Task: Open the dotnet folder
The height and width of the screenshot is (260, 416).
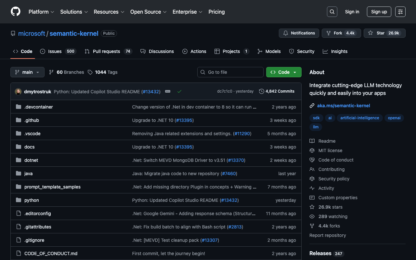Action: coord(31,160)
